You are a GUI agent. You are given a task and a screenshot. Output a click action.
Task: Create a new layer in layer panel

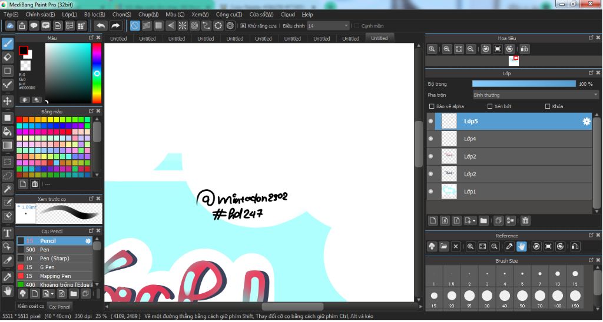(433, 220)
